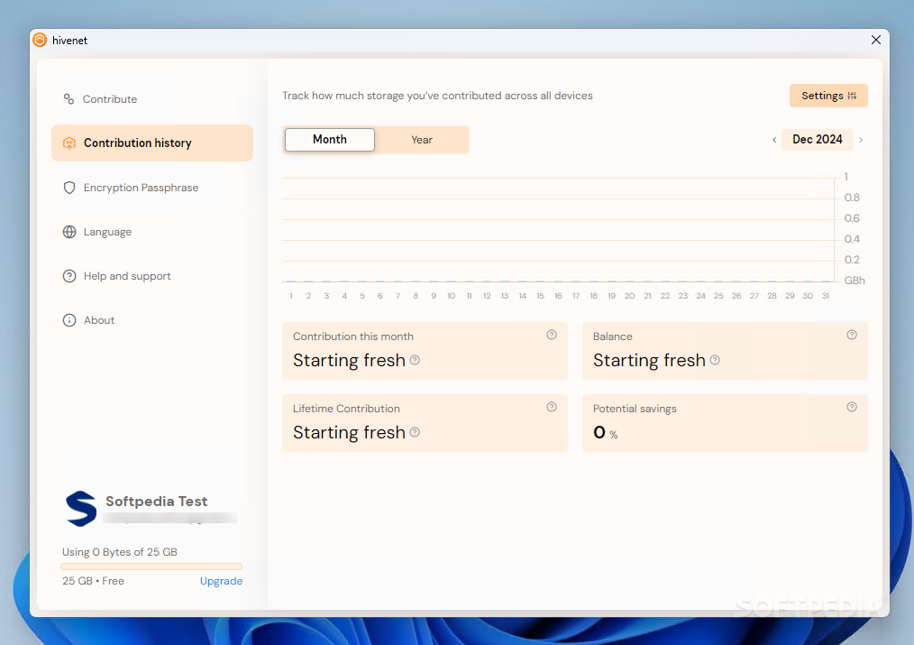Click day 31 on chart axis
914x645 pixels.
point(826,296)
